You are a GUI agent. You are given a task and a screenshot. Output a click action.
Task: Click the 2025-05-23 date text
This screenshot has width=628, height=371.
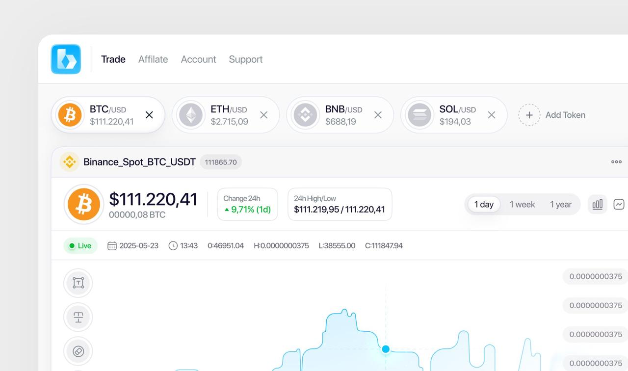(x=139, y=246)
